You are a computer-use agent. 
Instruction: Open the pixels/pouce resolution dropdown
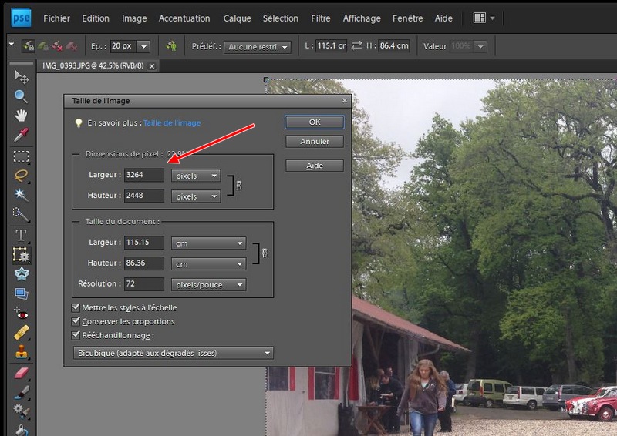pos(208,285)
